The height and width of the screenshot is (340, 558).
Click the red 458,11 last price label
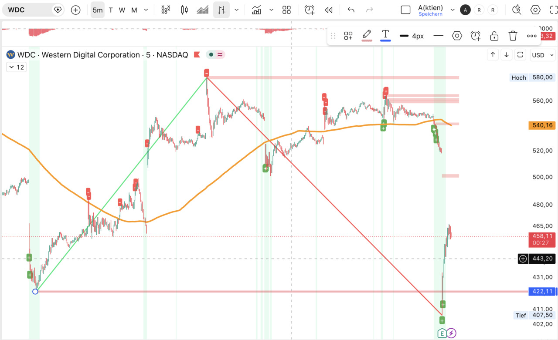[x=542, y=239]
